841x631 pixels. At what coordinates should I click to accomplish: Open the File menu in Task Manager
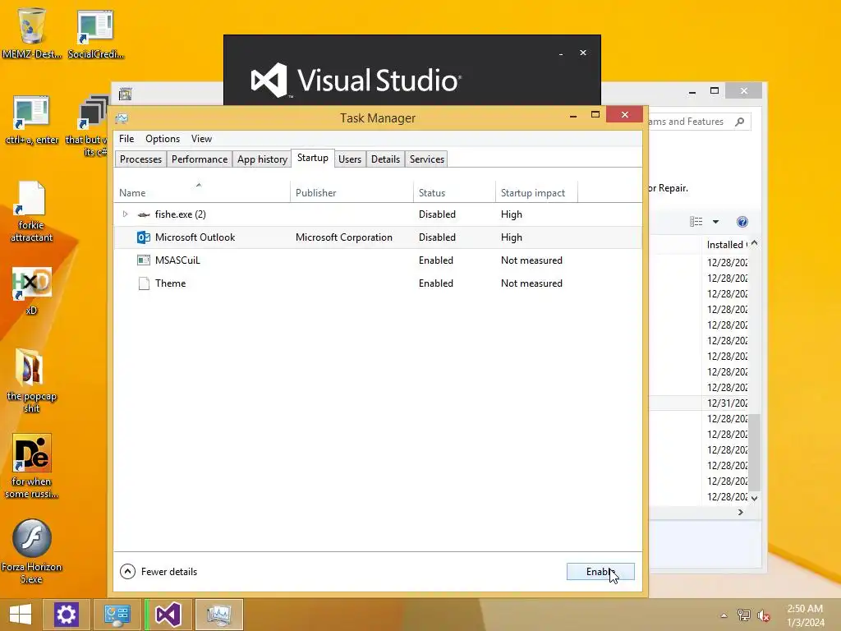point(126,138)
